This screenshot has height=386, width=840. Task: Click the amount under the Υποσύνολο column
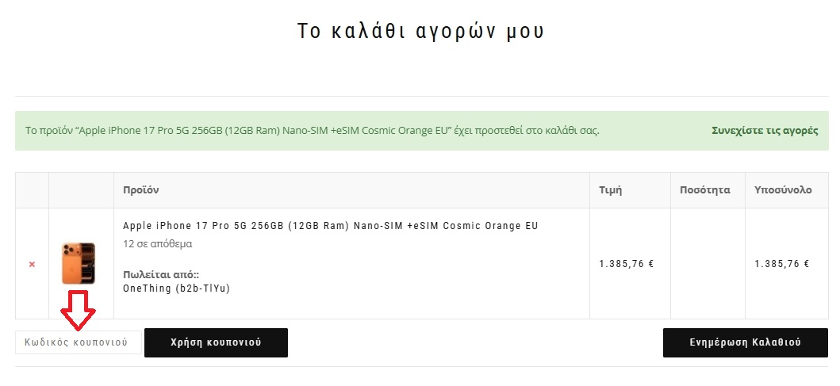(781, 264)
